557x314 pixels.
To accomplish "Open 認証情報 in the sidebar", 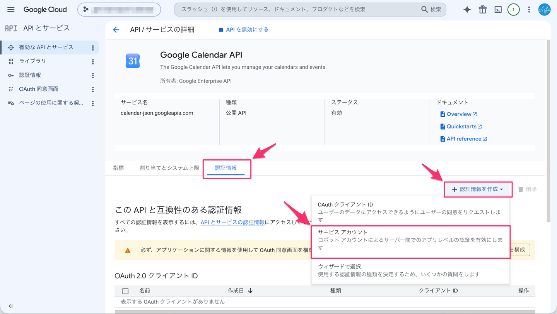I will [30, 75].
